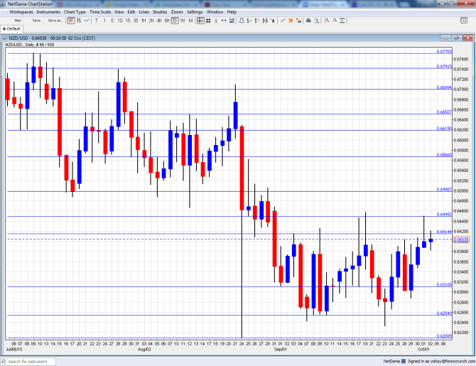
Task: Click the print preview icon
Action: (317, 21)
